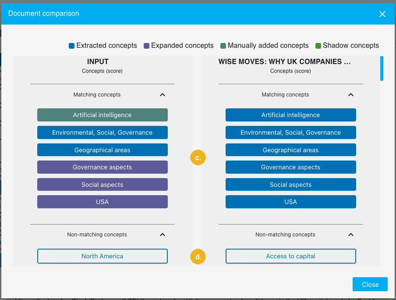The image size is (396, 300).
Task: Select Geographical areas in WISE MOVES column
Action: (290, 150)
